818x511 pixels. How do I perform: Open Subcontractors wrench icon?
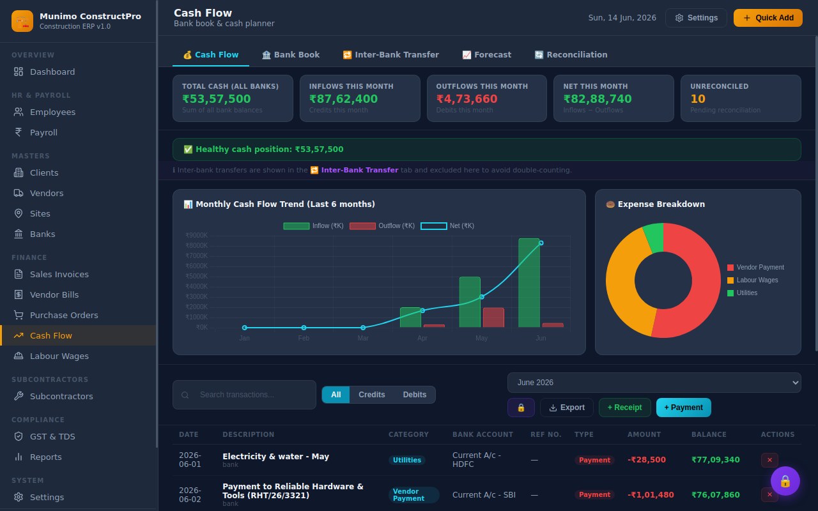pos(19,396)
